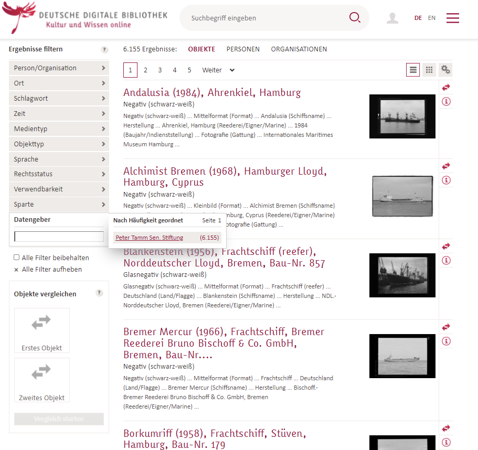Select the PERSONEN results tab

point(243,49)
